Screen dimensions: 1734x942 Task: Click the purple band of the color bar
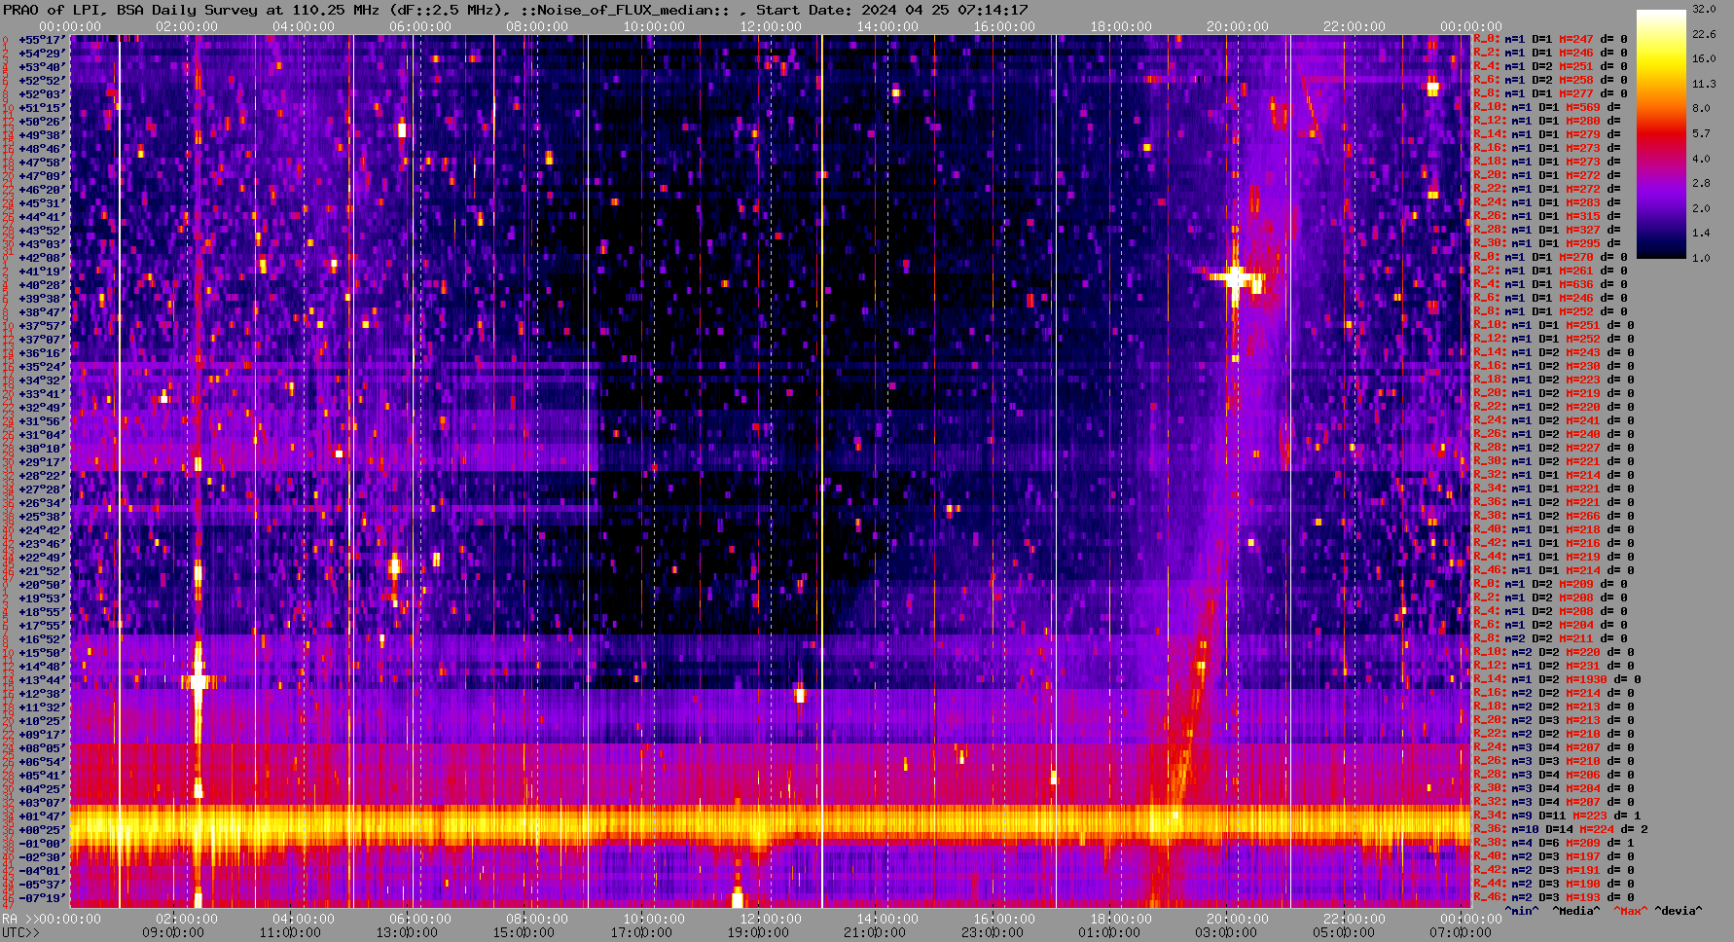(1661, 190)
